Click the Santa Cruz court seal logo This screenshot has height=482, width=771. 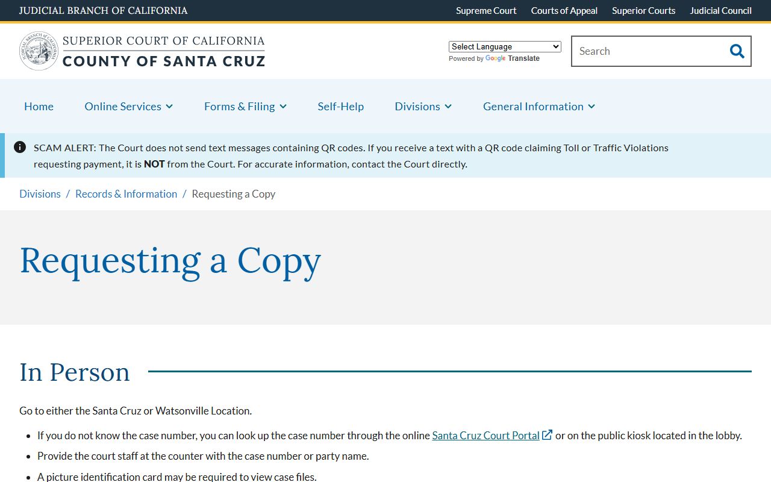[x=39, y=51]
